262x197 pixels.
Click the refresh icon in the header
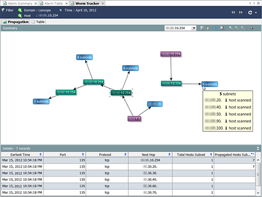point(250,13)
